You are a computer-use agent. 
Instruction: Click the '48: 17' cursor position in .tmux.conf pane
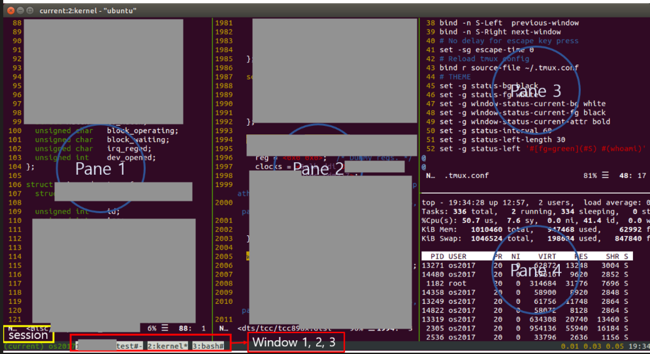tap(633, 176)
